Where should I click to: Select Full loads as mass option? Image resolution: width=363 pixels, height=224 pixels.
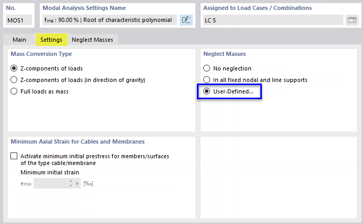click(x=14, y=91)
